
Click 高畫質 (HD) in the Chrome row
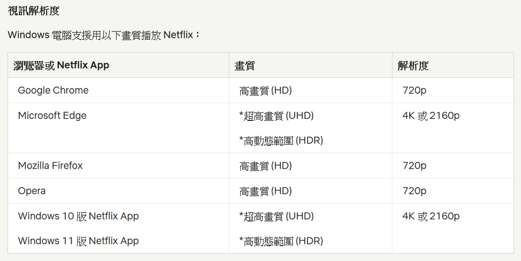(265, 91)
